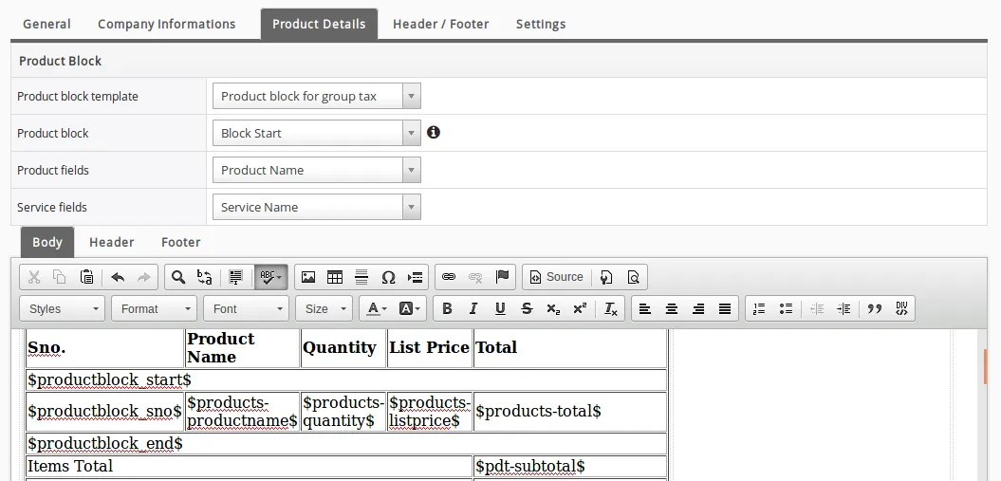The width and height of the screenshot is (1001, 481).
Task: Open the Company Informations tab
Action: 166,24
